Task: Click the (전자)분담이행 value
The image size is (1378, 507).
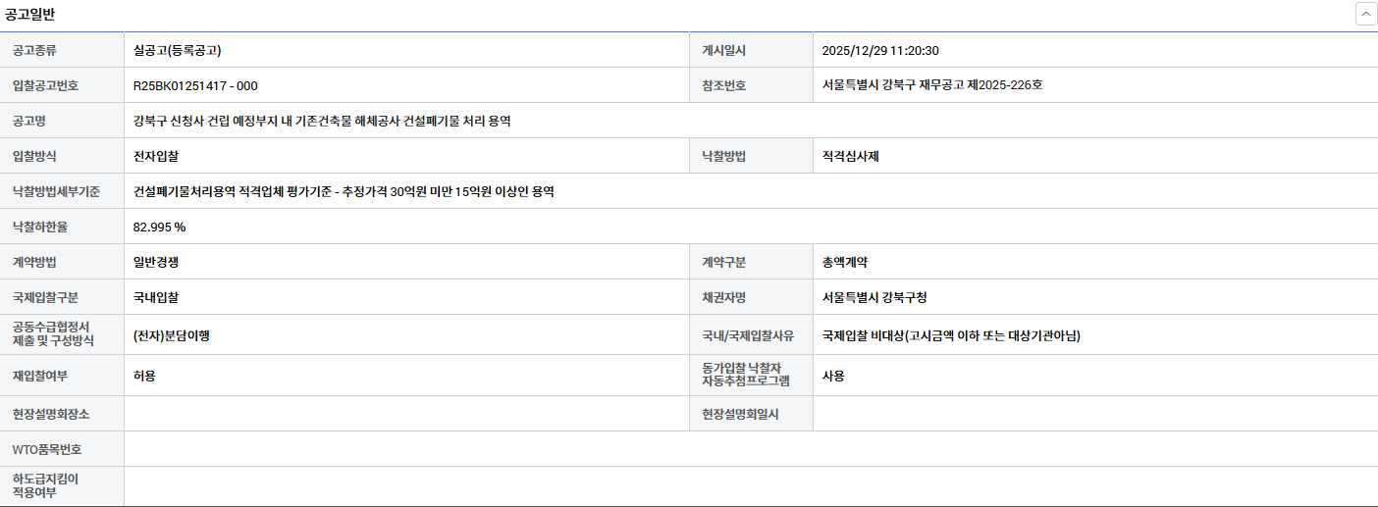Action: pyautogui.click(x=171, y=335)
